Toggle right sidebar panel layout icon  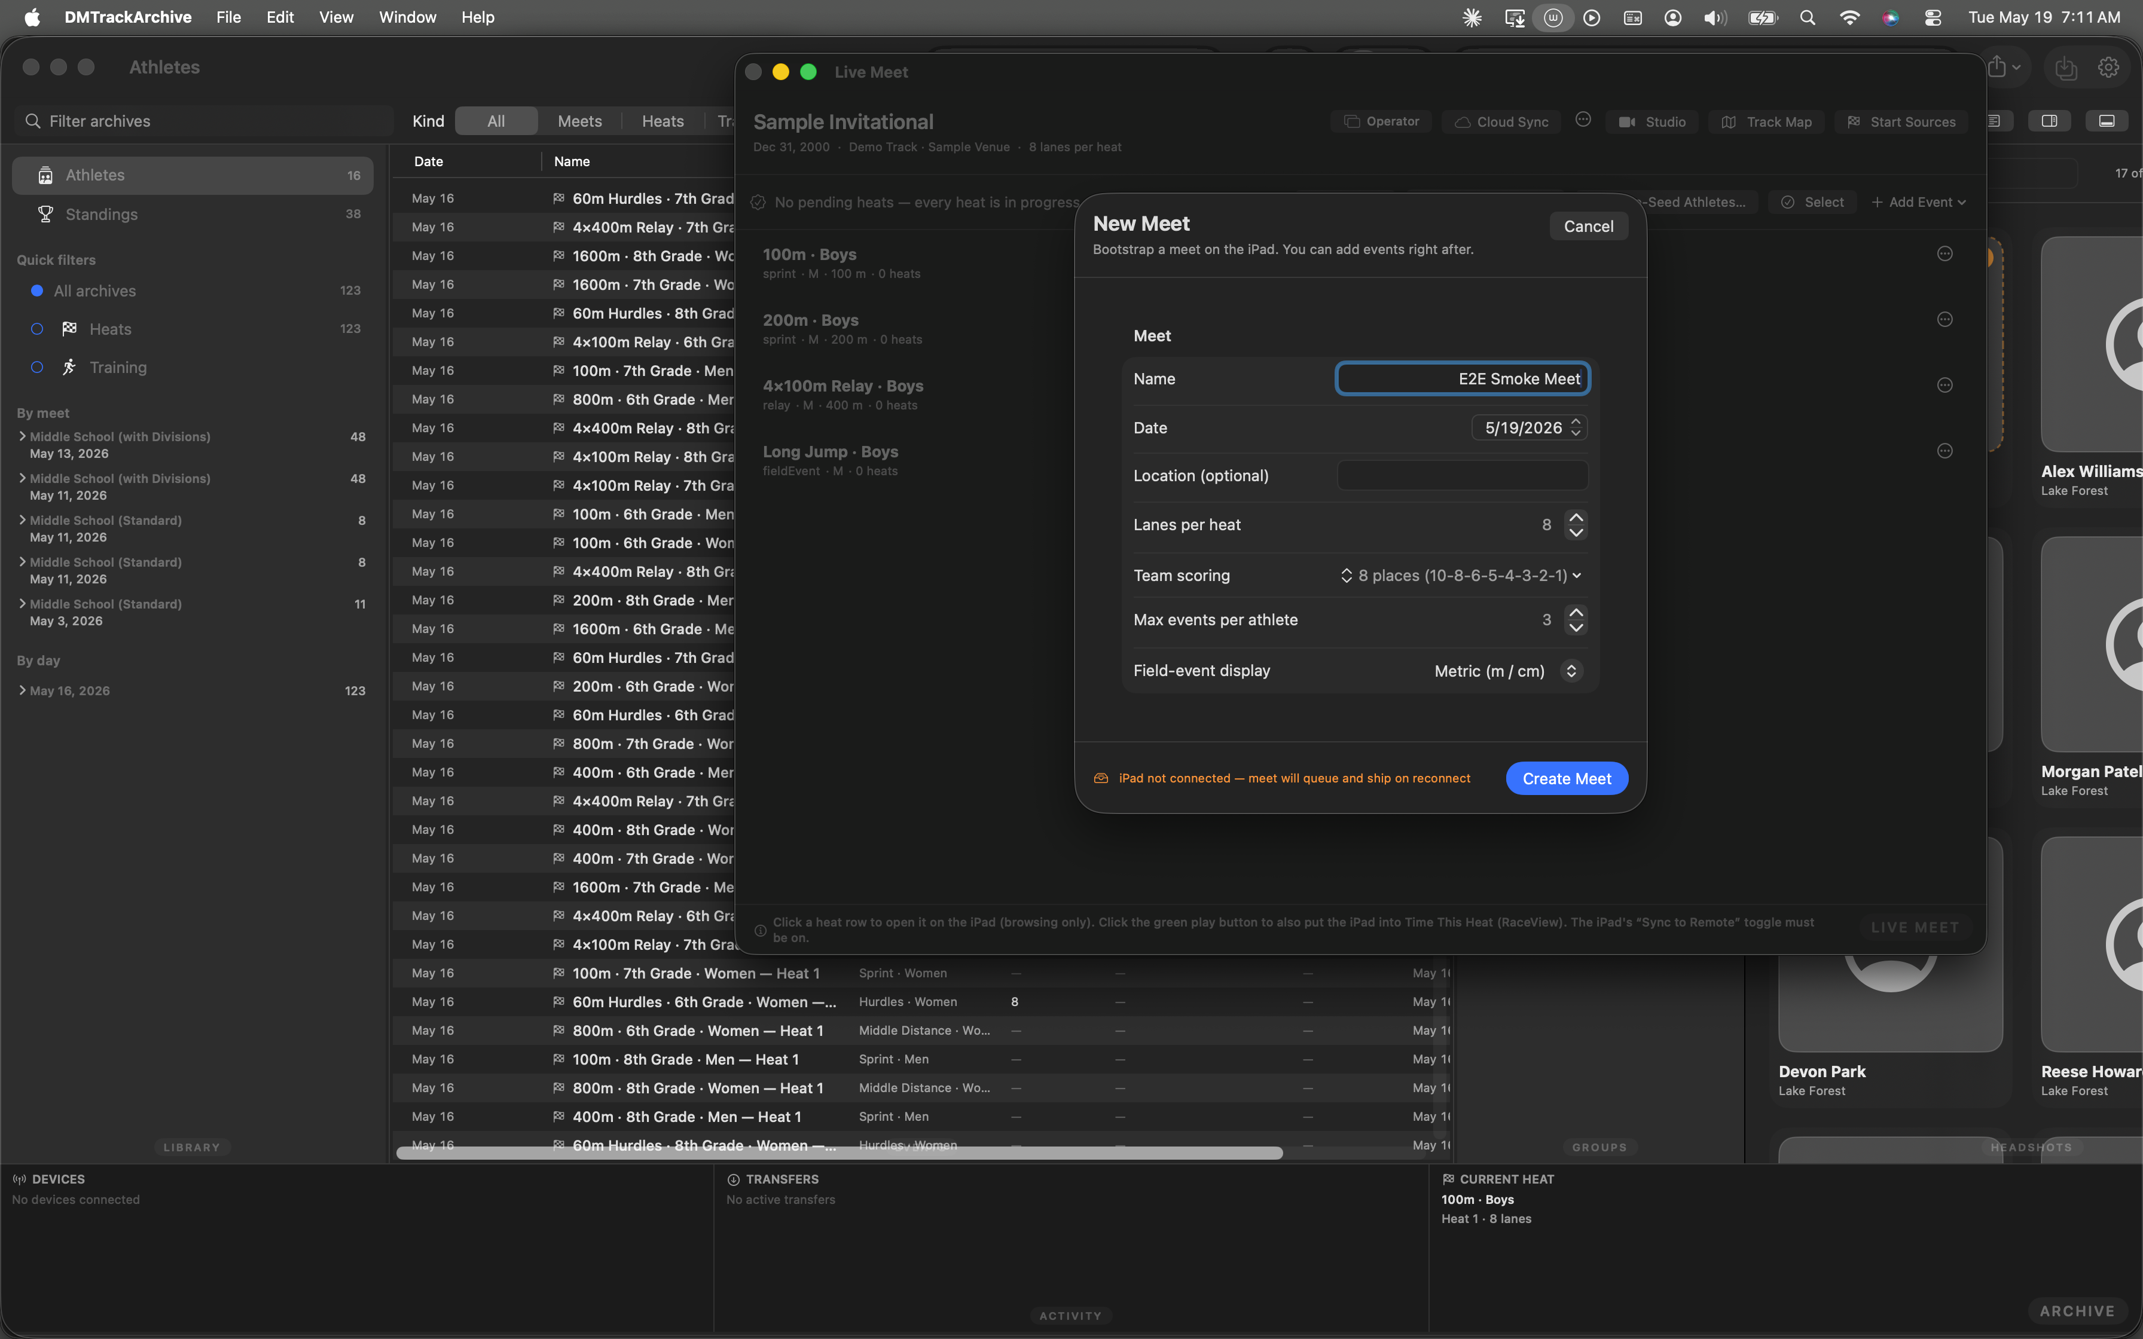click(x=2049, y=121)
